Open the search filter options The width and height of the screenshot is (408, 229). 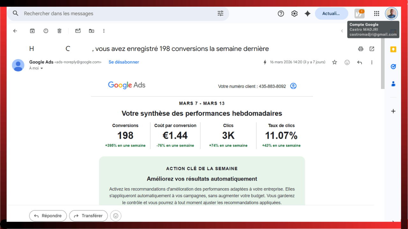[x=221, y=13]
